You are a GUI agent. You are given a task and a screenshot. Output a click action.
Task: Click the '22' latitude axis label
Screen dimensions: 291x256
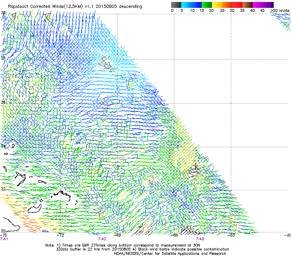[x=3, y=189]
